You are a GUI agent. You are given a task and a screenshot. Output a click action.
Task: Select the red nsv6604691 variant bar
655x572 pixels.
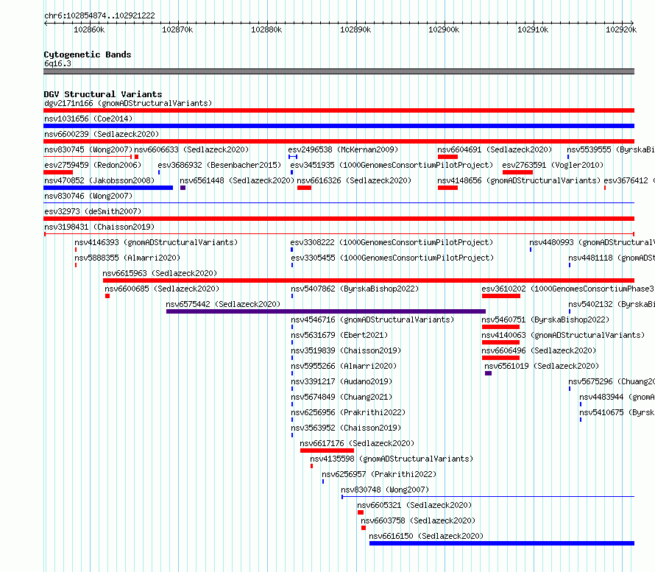(447, 157)
